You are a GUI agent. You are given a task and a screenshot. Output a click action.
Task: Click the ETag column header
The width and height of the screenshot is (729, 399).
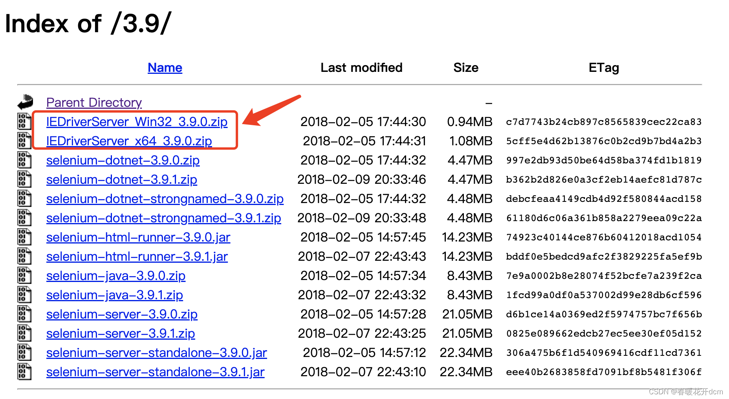tap(604, 68)
